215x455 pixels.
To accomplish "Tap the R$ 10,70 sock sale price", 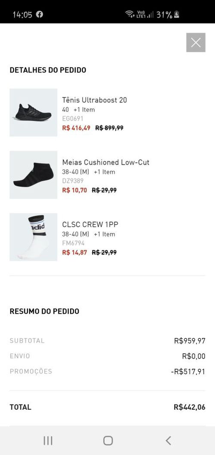I will click(x=74, y=190).
